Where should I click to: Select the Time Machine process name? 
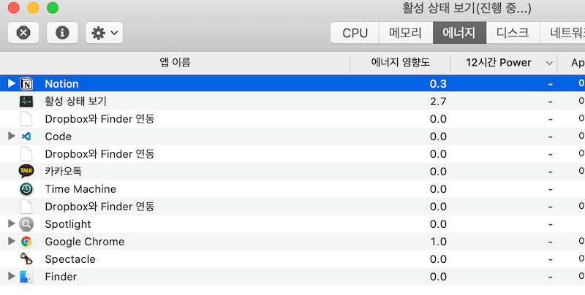[x=80, y=189]
